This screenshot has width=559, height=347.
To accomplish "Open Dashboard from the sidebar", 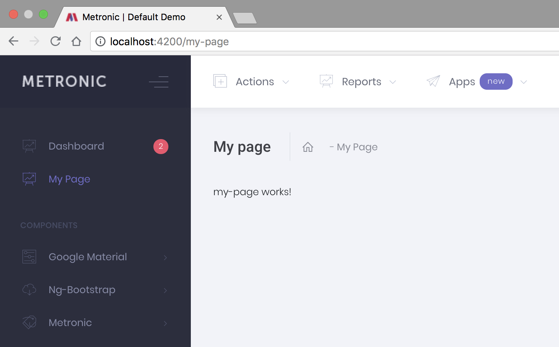I will 76,146.
